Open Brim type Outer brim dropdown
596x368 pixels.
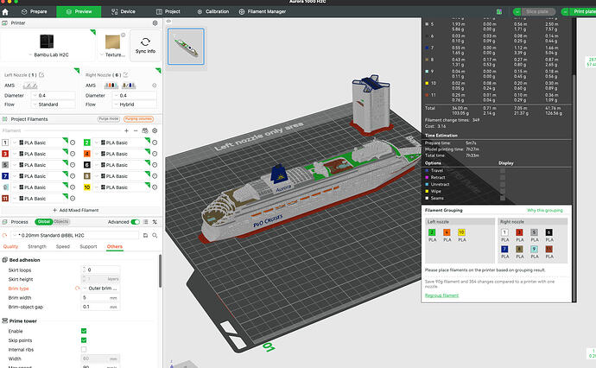pyautogui.click(x=100, y=289)
